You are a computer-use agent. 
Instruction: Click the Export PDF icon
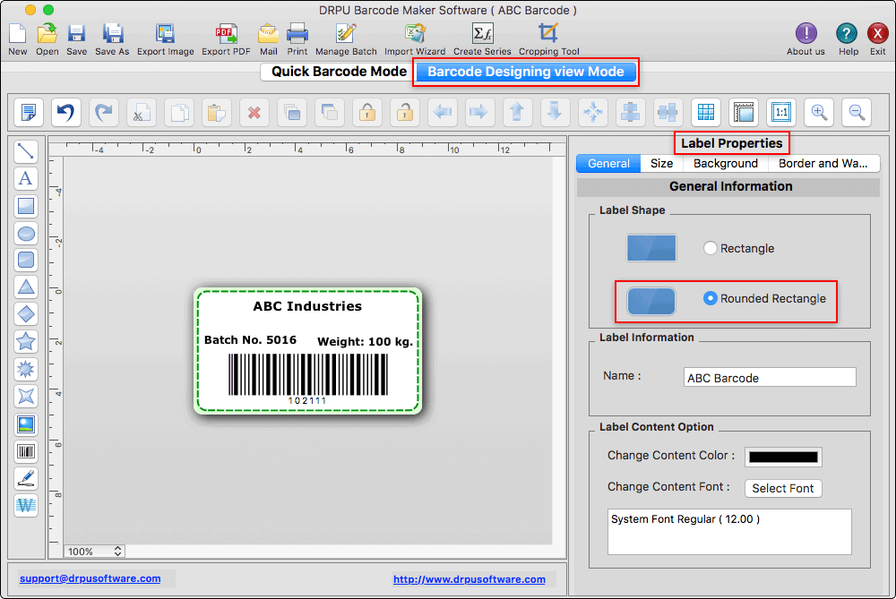(x=226, y=39)
